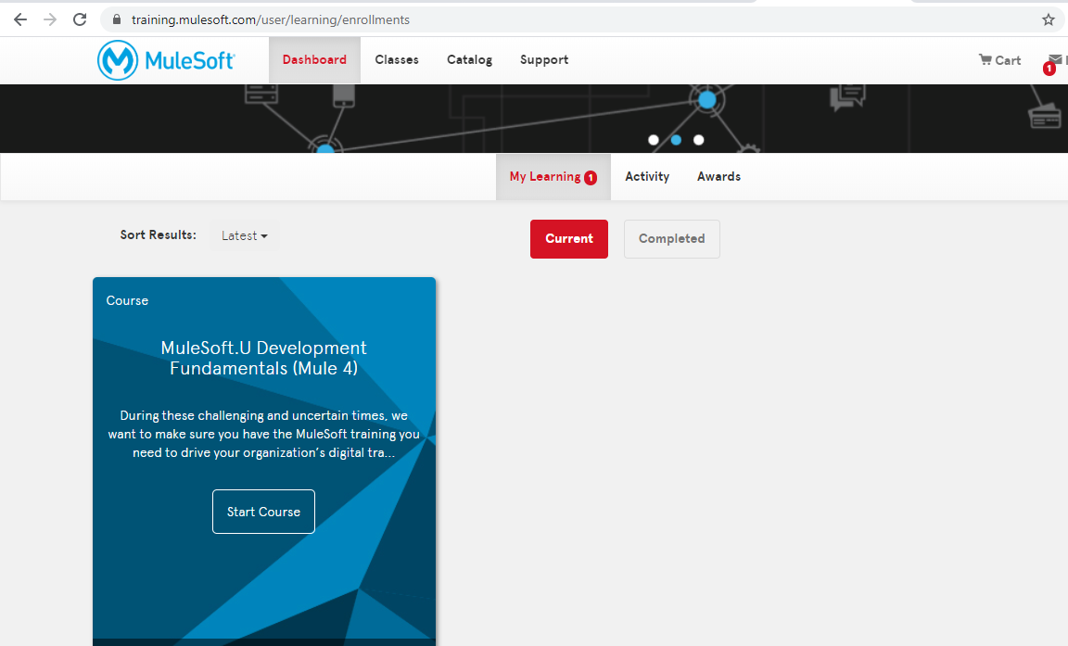Expand the Latest sort dropdown
Viewport: 1068px width, 646px height.
pyautogui.click(x=244, y=235)
